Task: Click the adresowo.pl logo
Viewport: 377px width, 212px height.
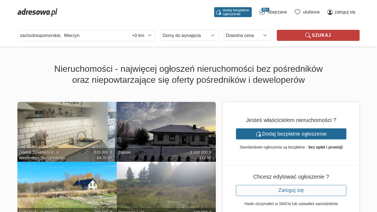Action: click(37, 12)
